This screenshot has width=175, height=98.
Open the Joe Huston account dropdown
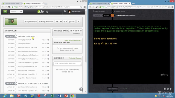75,11
